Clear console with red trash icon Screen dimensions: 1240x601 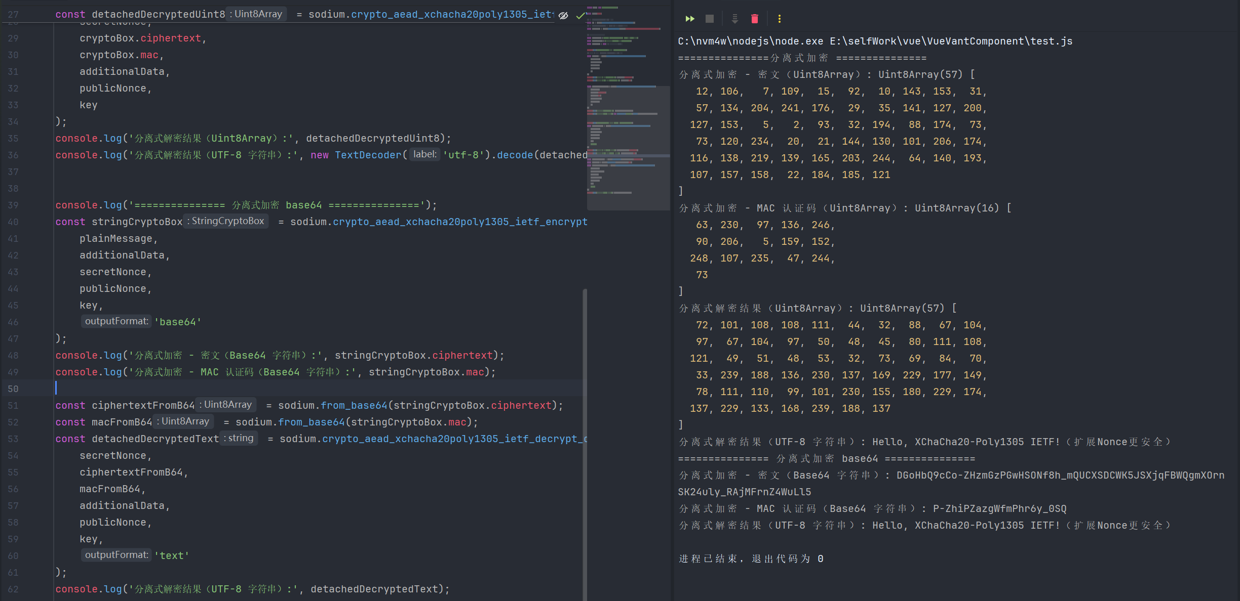point(755,19)
